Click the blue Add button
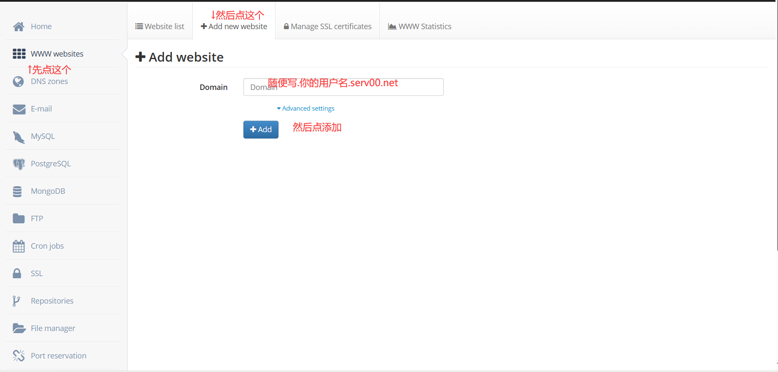Viewport: 778px width, 372px height. click(x=261, y=130)
